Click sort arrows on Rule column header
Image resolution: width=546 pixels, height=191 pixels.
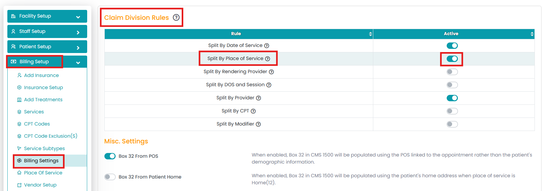click(x=370, y=34)
